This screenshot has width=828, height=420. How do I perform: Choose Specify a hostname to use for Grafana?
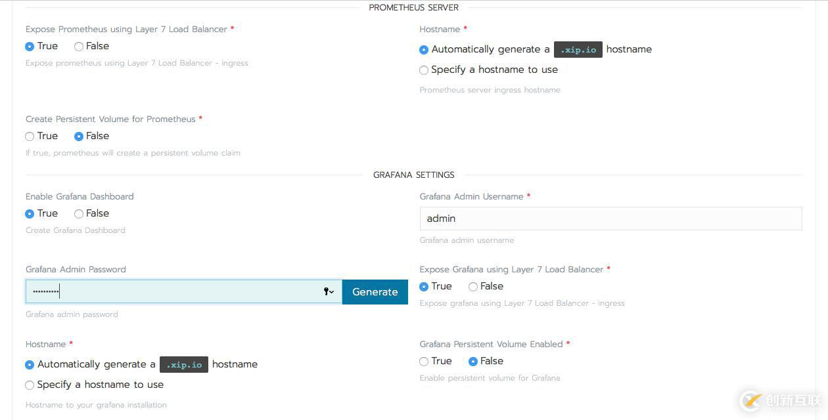30,385
